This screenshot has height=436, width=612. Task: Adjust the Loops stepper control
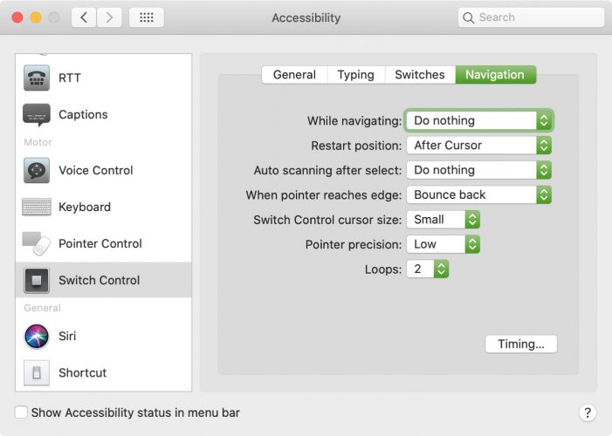[x=441, y=269]
